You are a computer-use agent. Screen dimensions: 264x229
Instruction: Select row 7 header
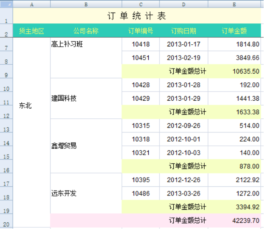click(x=6, y=44)
